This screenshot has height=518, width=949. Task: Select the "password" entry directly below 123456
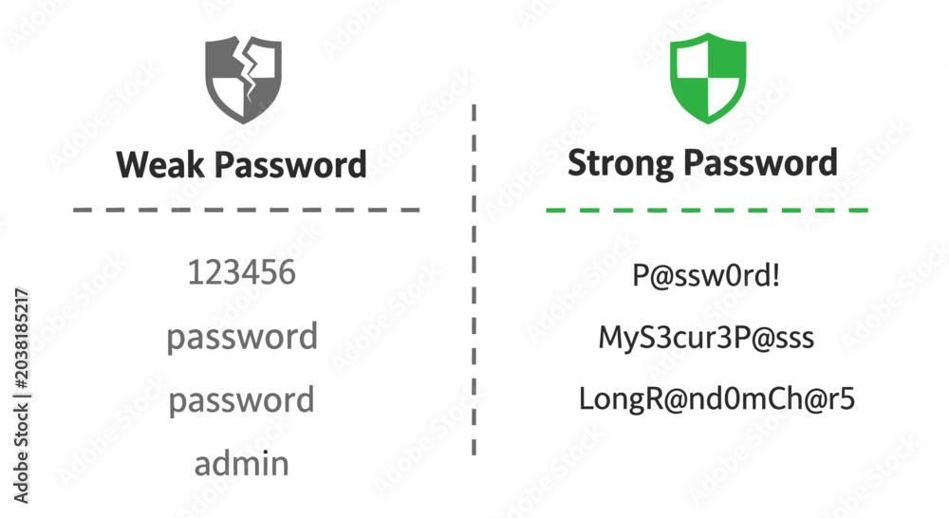[x=242, y=337]
